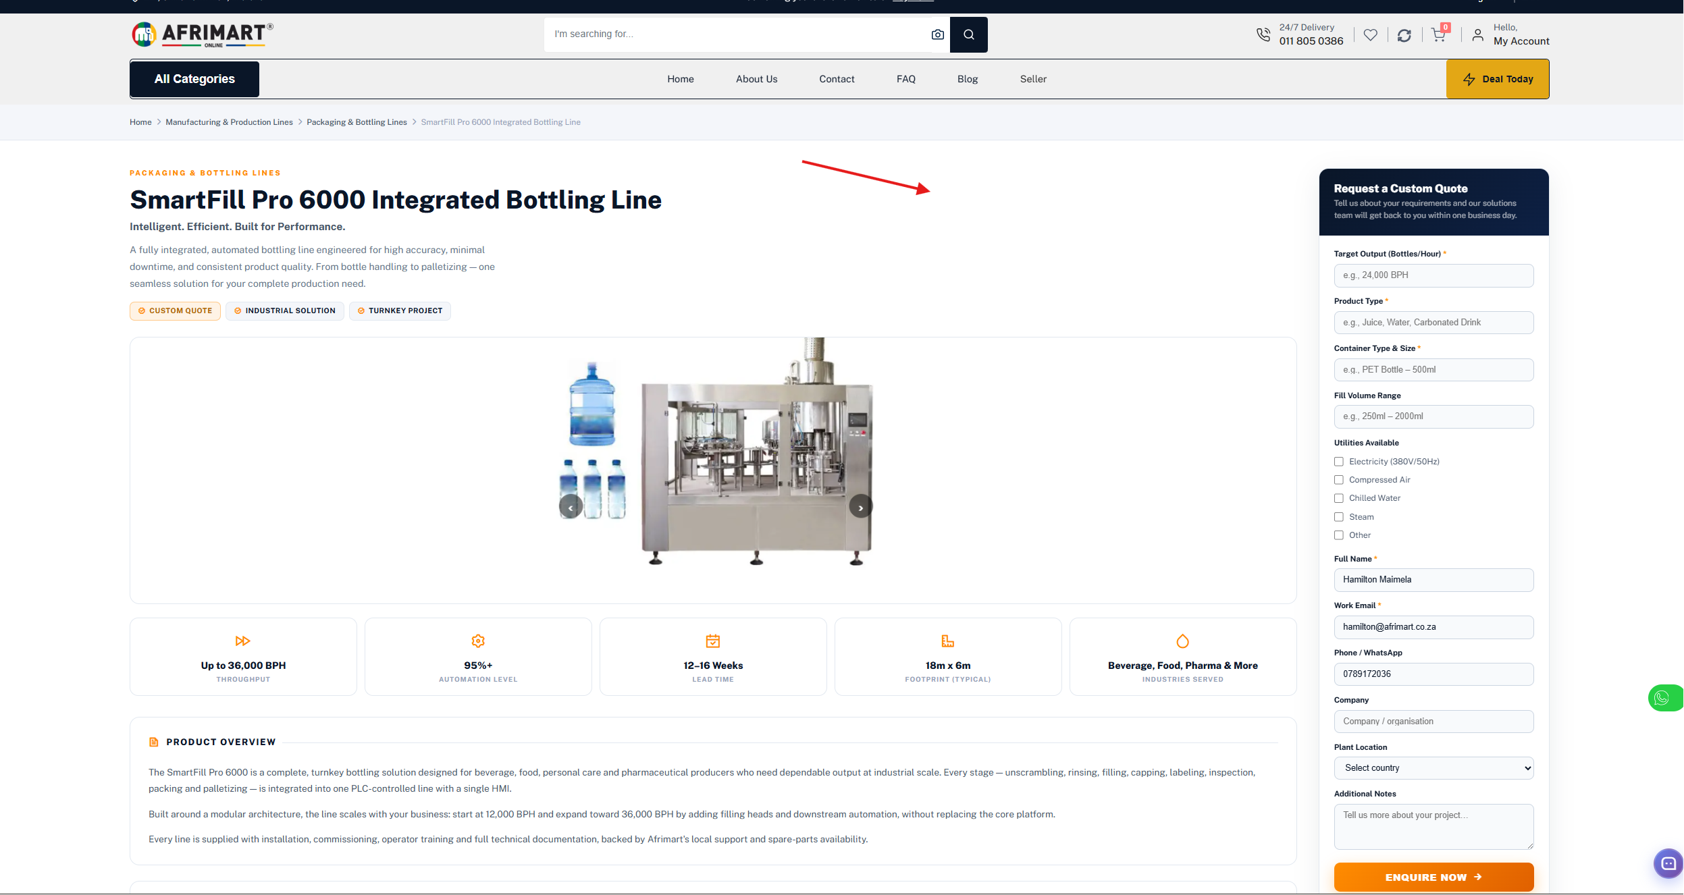Check Steam utility option

tap(1339, 517)
